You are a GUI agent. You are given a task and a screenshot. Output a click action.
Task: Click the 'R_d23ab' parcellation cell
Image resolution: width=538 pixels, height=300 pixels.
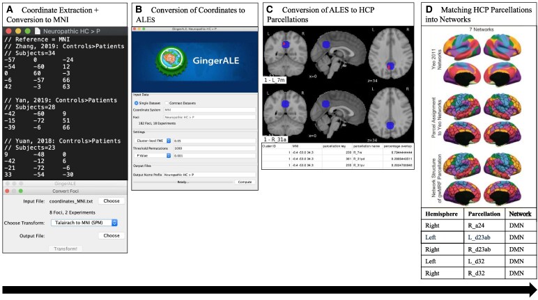point(479,250)
